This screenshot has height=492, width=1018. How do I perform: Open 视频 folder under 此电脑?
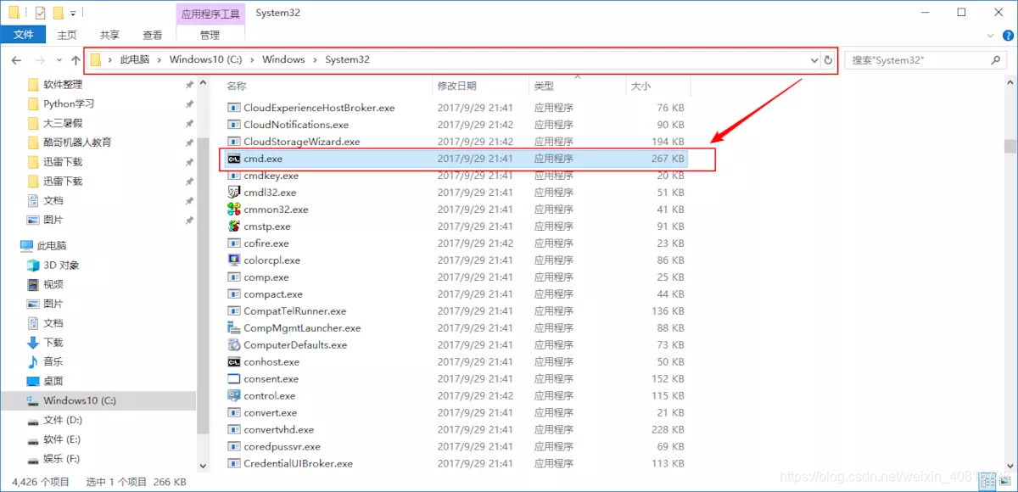click(x=53, y=285)
